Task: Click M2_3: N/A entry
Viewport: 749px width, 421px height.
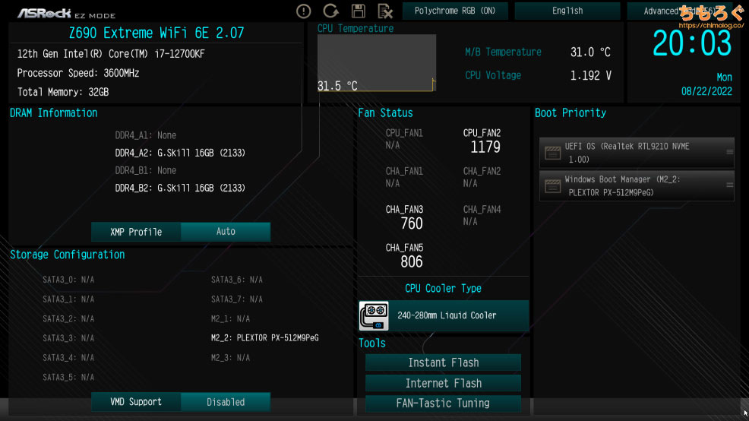Action: tap(230, 358)
